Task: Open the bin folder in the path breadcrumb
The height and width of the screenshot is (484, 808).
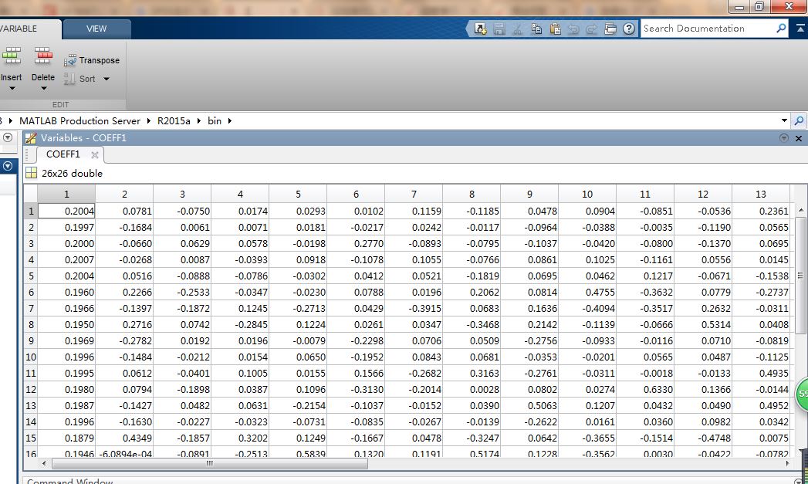Action: click(214, 120)
